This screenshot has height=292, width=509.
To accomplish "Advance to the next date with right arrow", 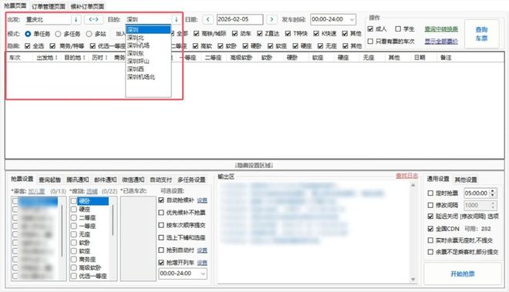I will click(x=271, y=19).
